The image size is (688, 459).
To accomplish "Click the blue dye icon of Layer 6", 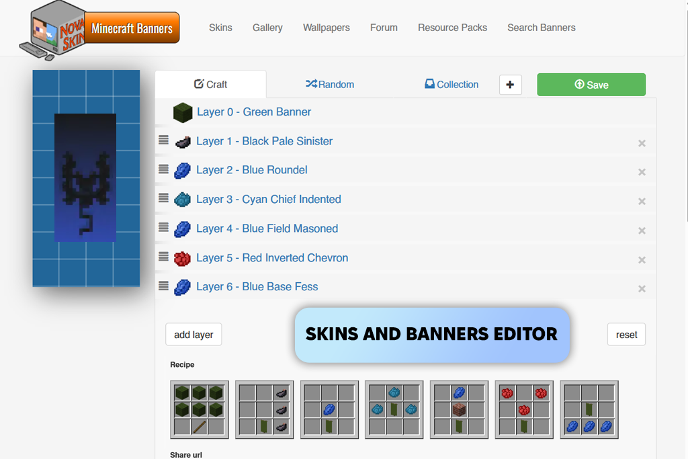I will (x=183, y=288).
